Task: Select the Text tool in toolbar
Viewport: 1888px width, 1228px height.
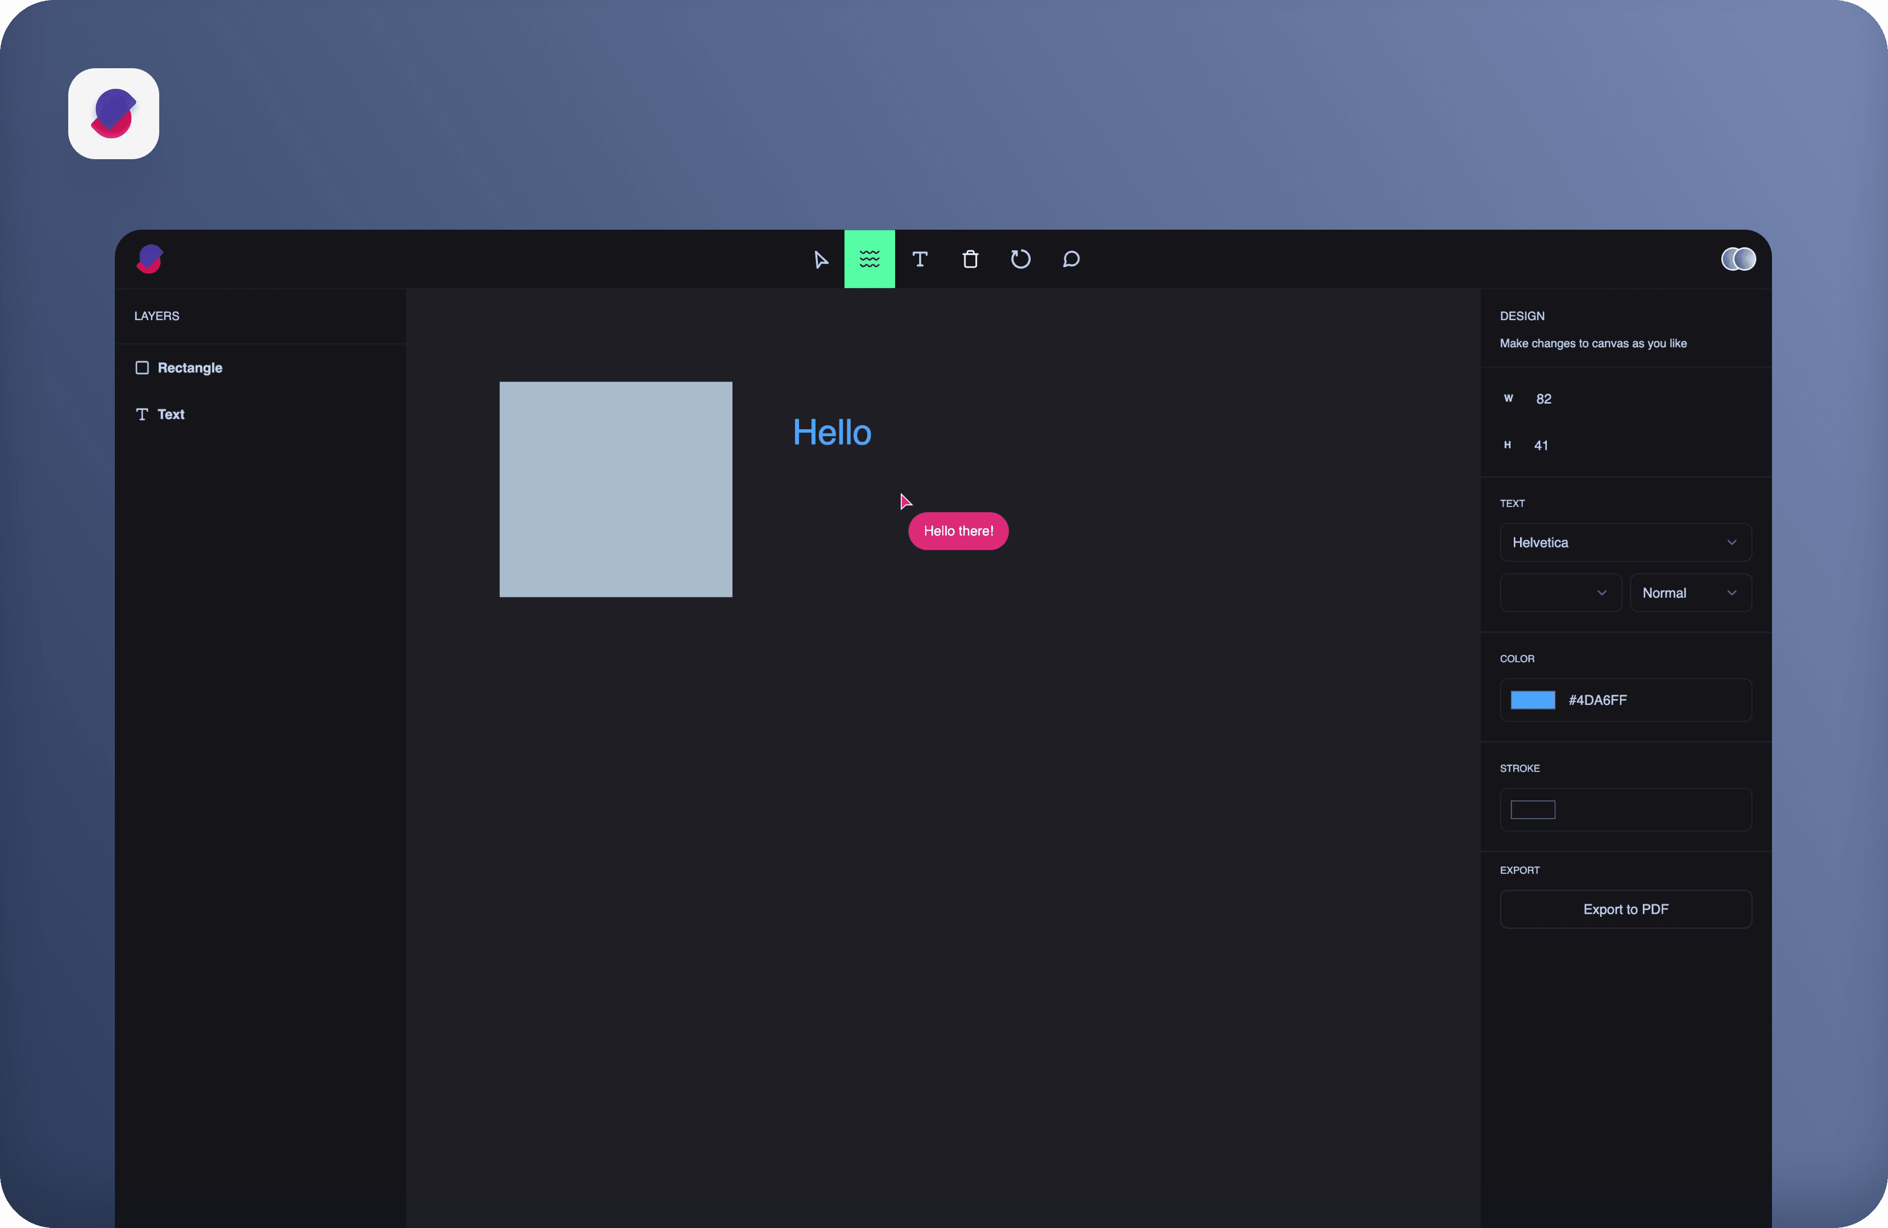Action: point(920,259)
